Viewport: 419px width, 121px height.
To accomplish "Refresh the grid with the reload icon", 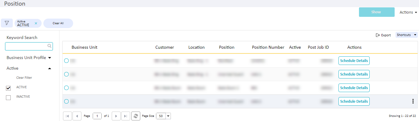I will pos(136,116).
